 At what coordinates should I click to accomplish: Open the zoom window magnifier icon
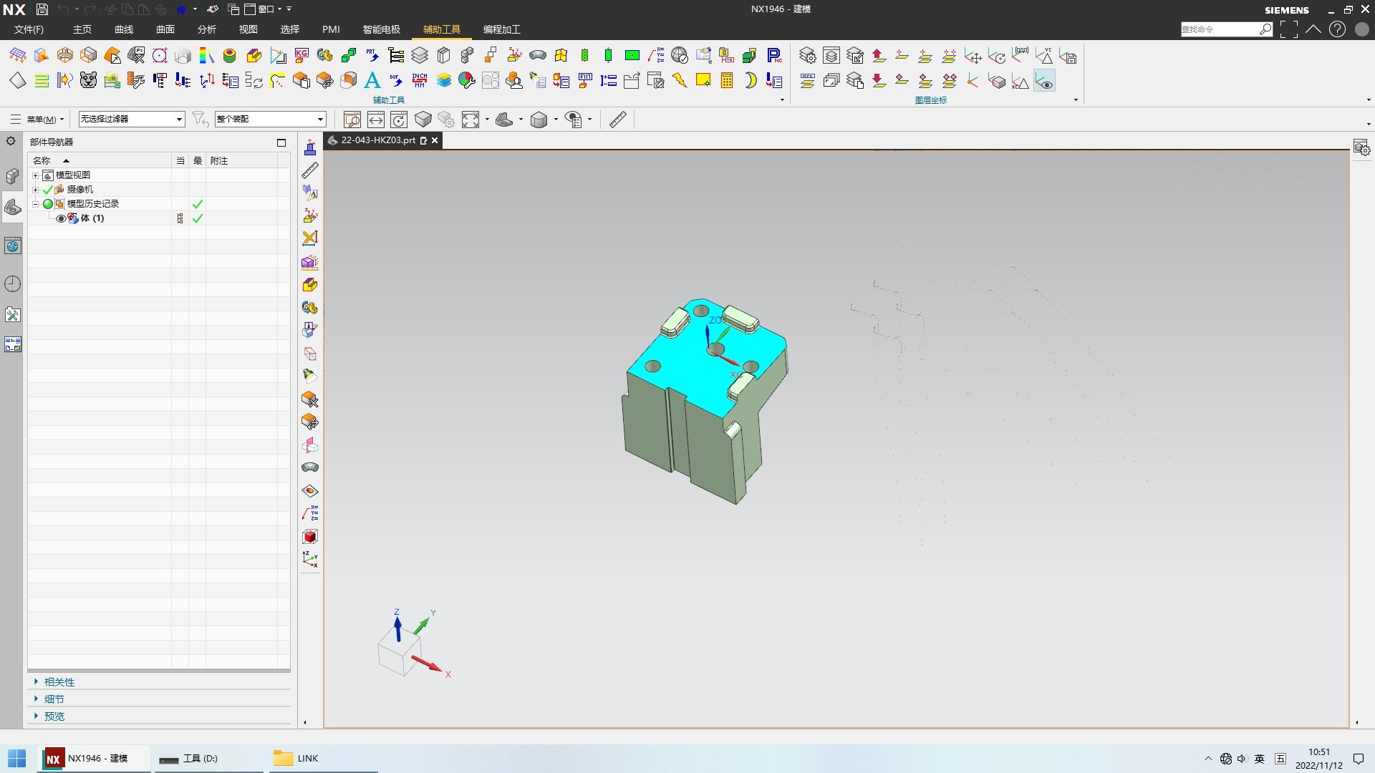(x=352, y=120)
